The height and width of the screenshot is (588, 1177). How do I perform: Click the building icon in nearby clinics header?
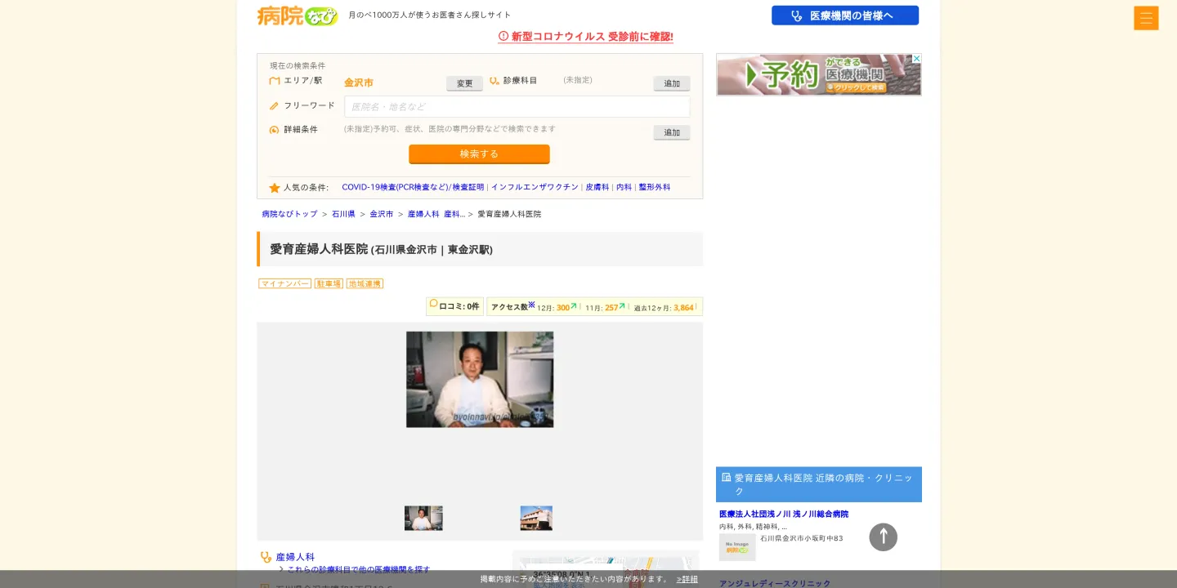coord(726,478)
